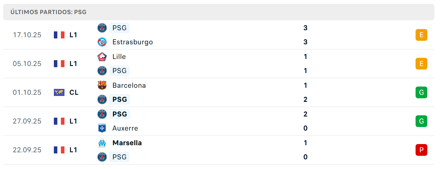Click the green G badge for Barcelona match
This screenshot has width=440, height=169.
[421, 92]
